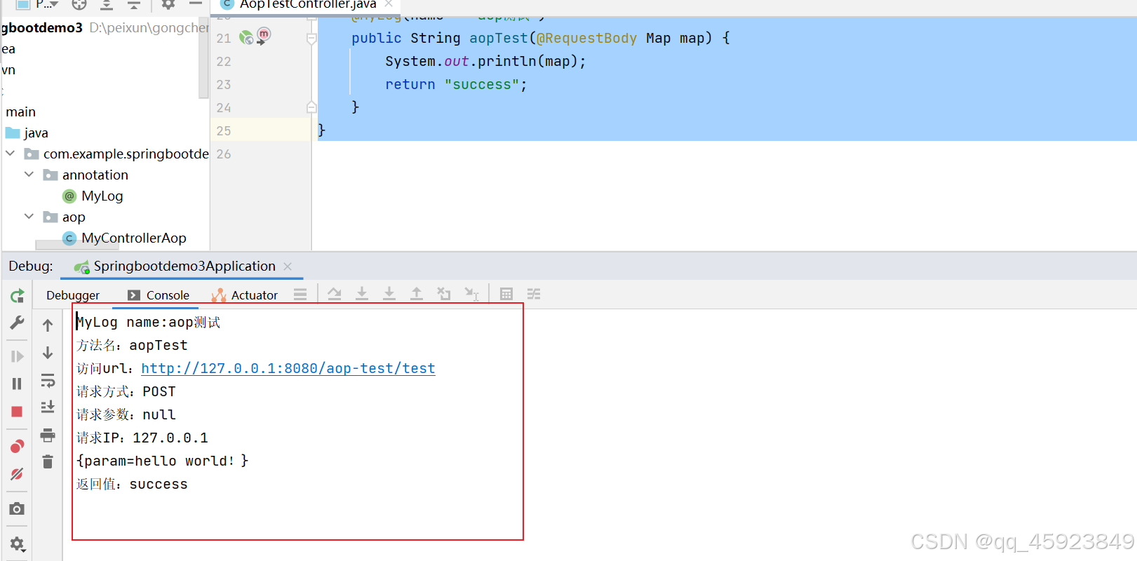The width and height of the screenshot is (1137, 561).
Task: Click console line '请求方式: POST'
Action: tap(126, 391)
